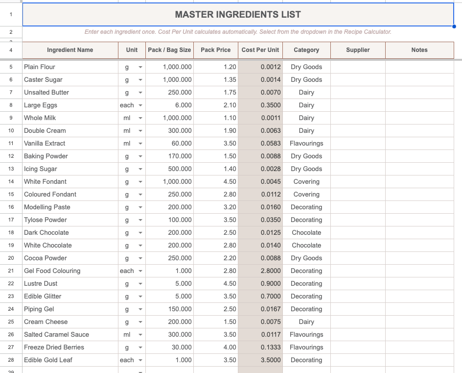Select the Plain Flour cell

[x=70, y=67]
